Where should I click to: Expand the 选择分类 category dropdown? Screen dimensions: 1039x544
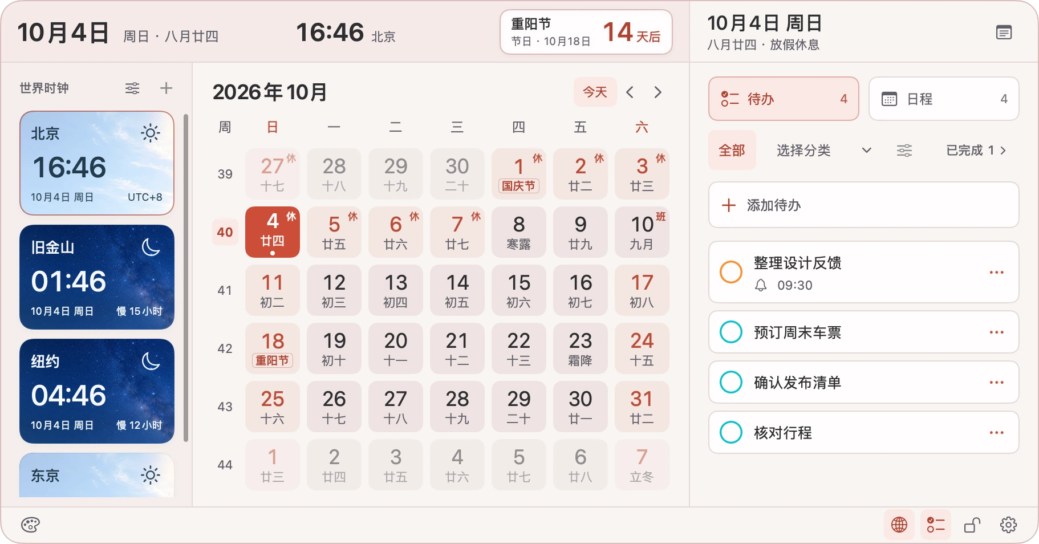pyautogui.click(x=823, y=151)
